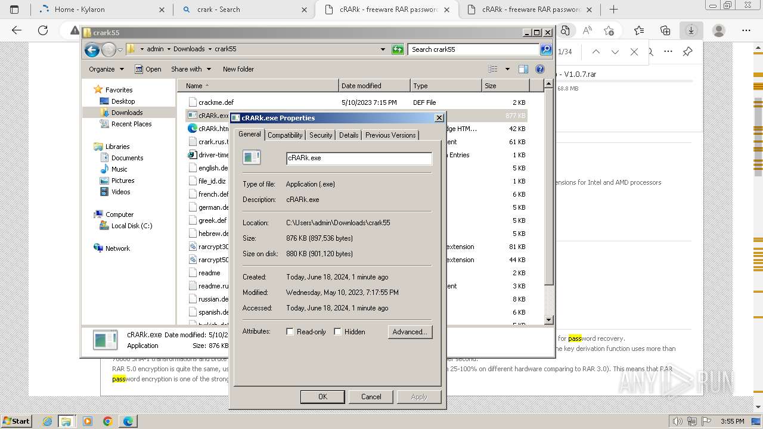
Task: Switch to the crark - Search browser tab
Action: point(246,10)
